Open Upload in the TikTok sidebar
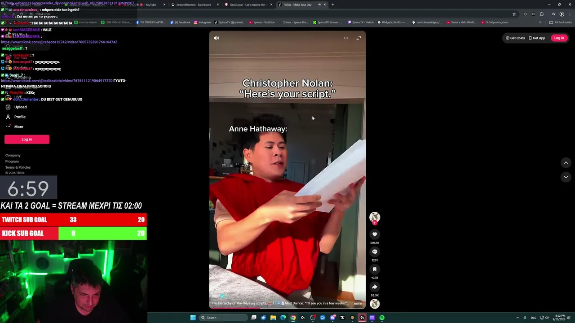The image size is (575, 323). (x=20, y=107)
